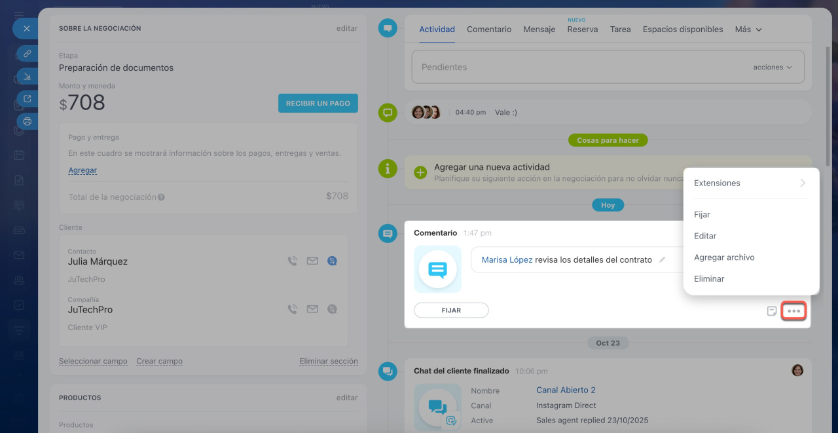Close the deal panel with X button
838x433 pixels.
[27, 29]
